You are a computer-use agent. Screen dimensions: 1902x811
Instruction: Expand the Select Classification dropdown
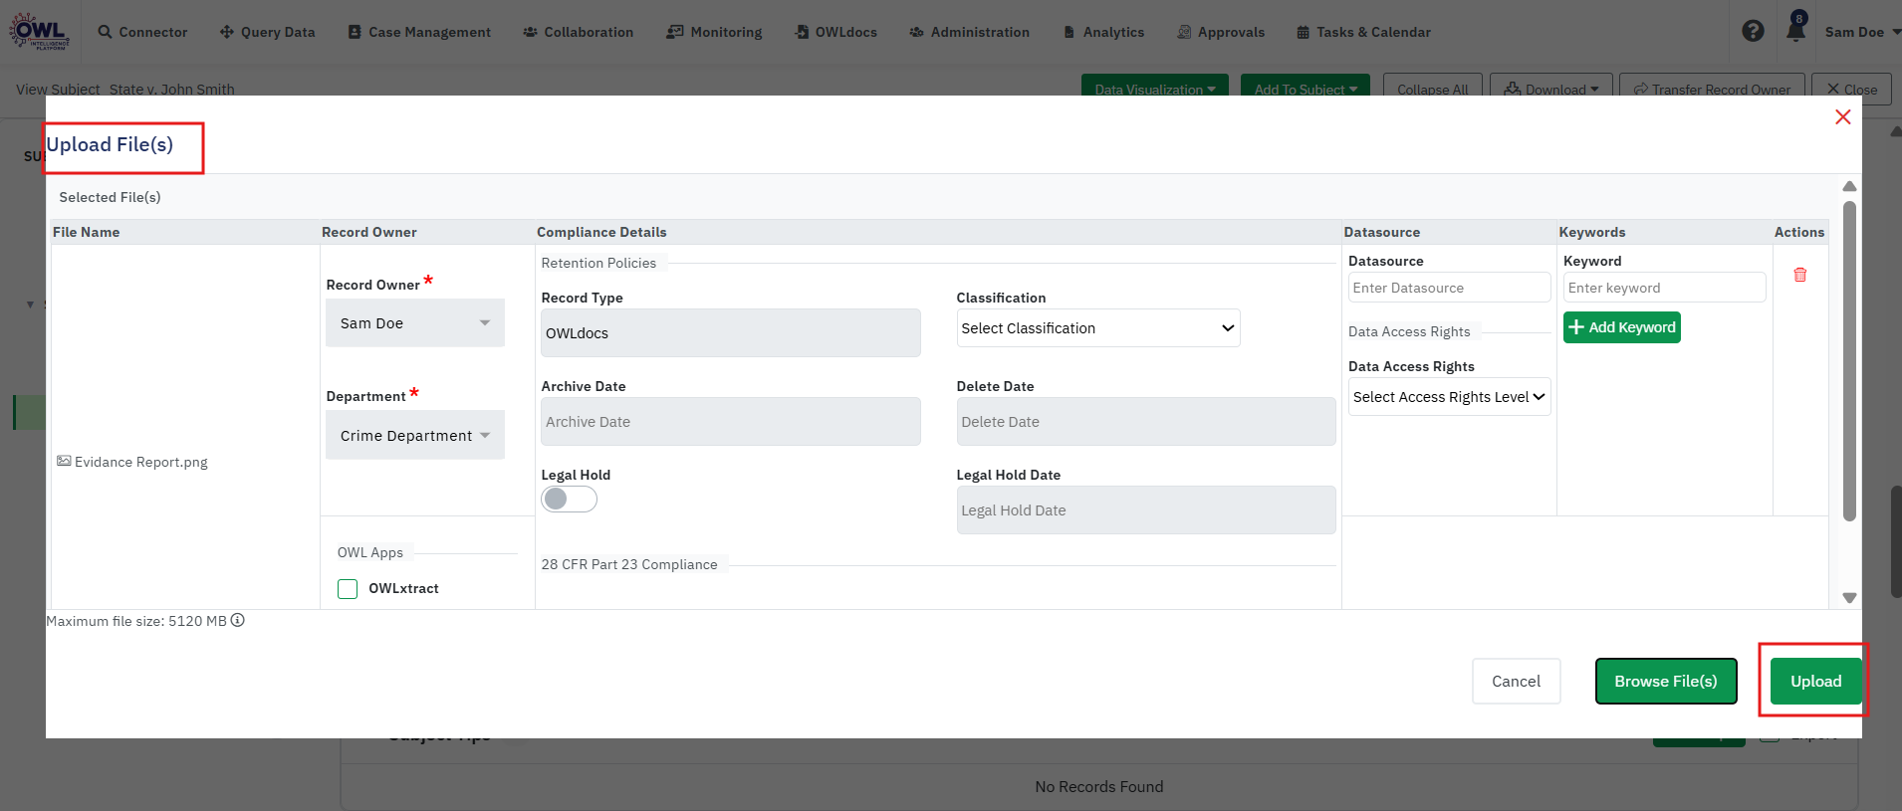1098,328
